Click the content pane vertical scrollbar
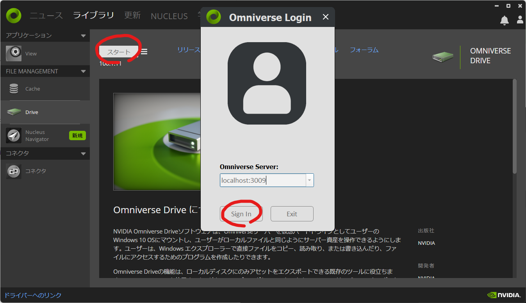Screen dimensions: 526x303 (515, 126)
